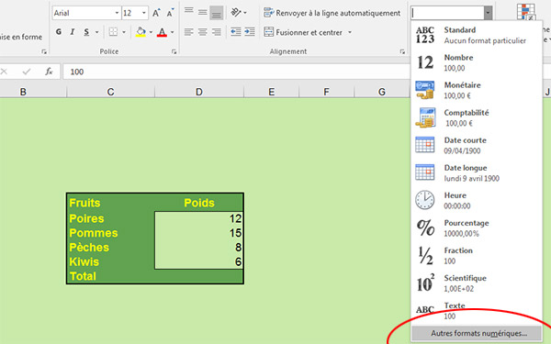
Task: Click Renvoyer à la ligne automatiquement
Action: tap(332, 13)
